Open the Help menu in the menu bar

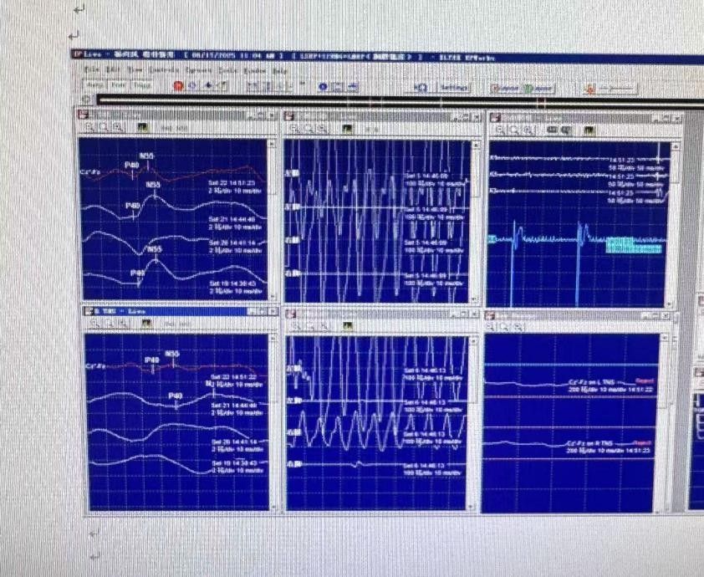point(280,72)
